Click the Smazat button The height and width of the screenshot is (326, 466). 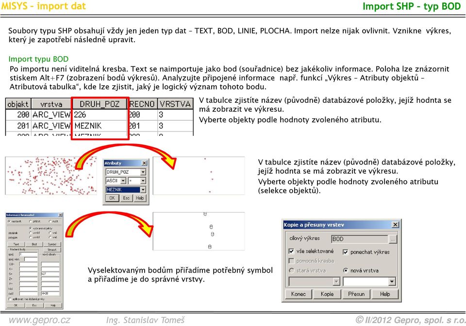52,250
